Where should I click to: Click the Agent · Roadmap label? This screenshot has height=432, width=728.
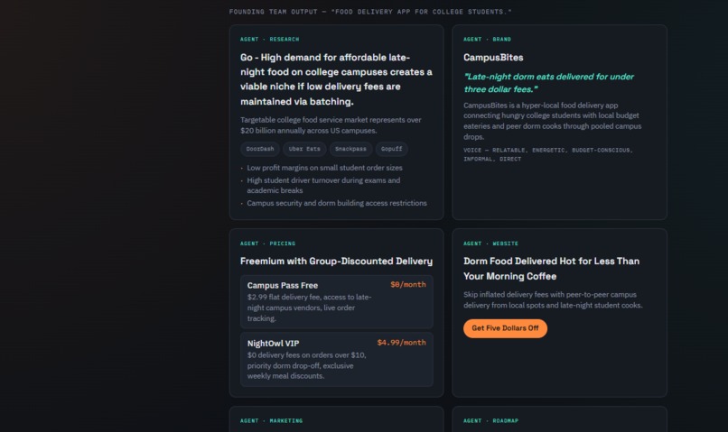point(490,421)
